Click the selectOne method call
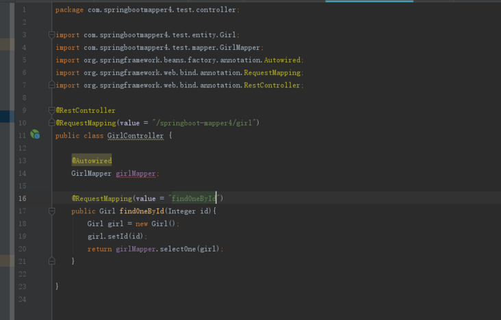 [177, 249]
